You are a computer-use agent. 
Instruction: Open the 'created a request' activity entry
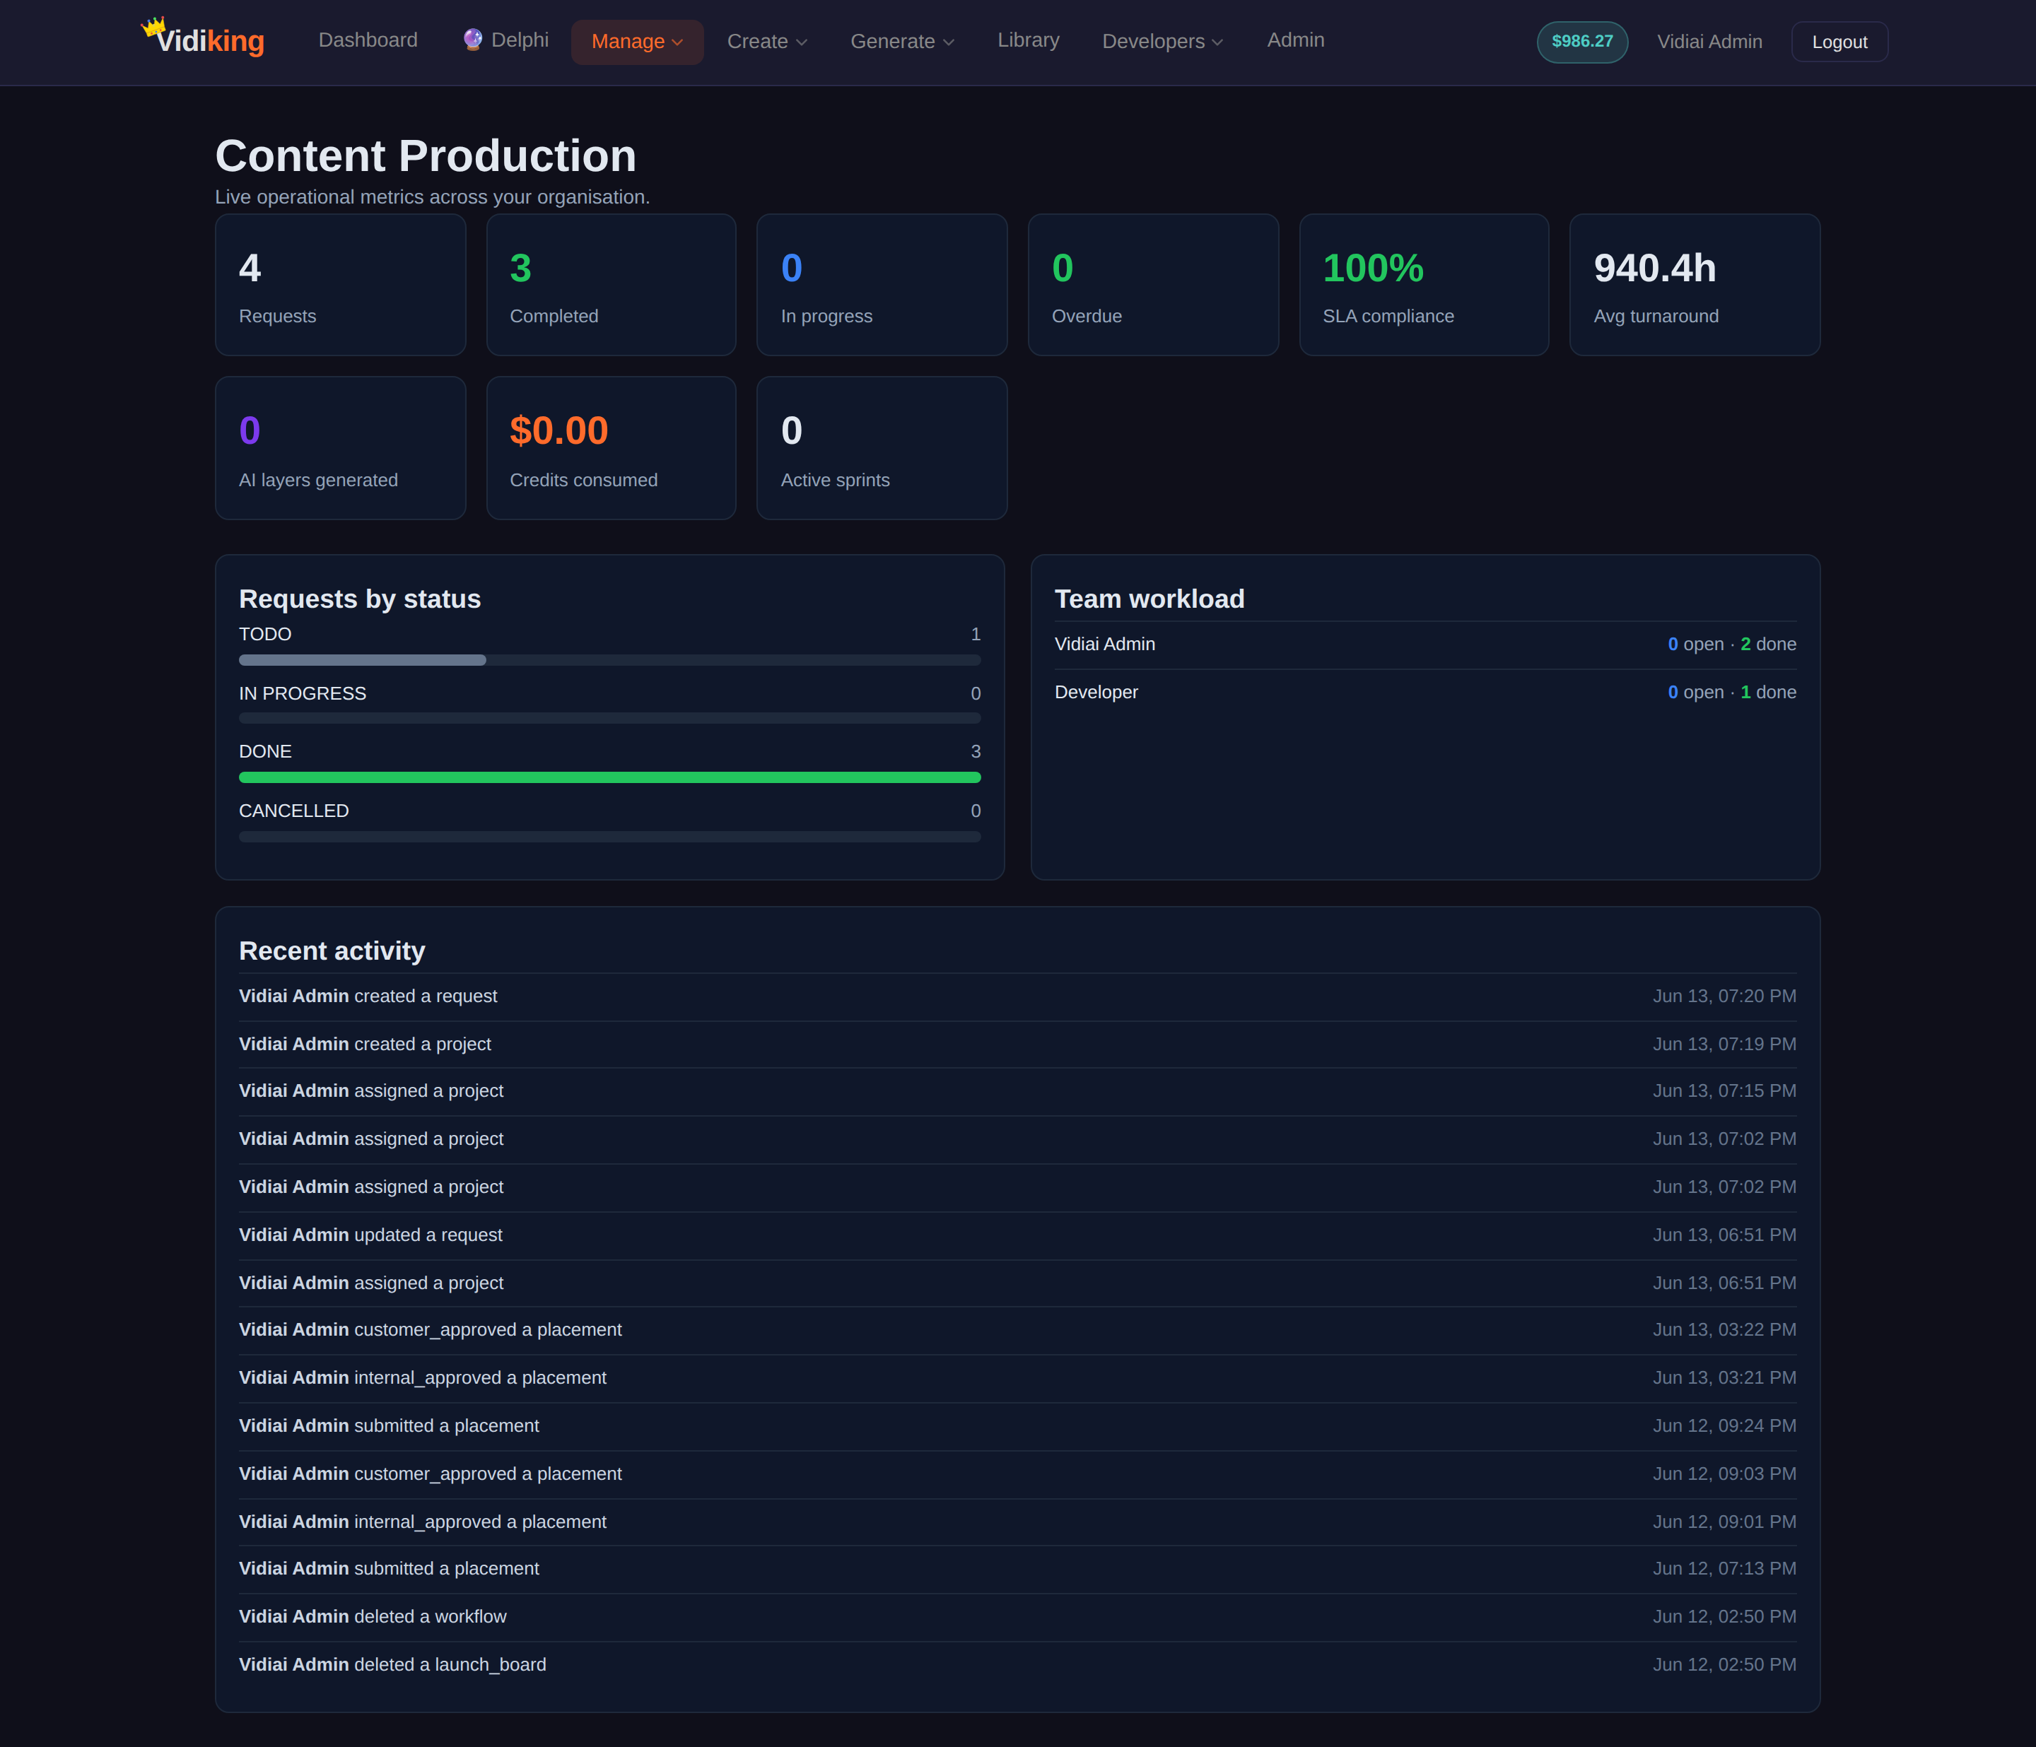(1017, 996)
